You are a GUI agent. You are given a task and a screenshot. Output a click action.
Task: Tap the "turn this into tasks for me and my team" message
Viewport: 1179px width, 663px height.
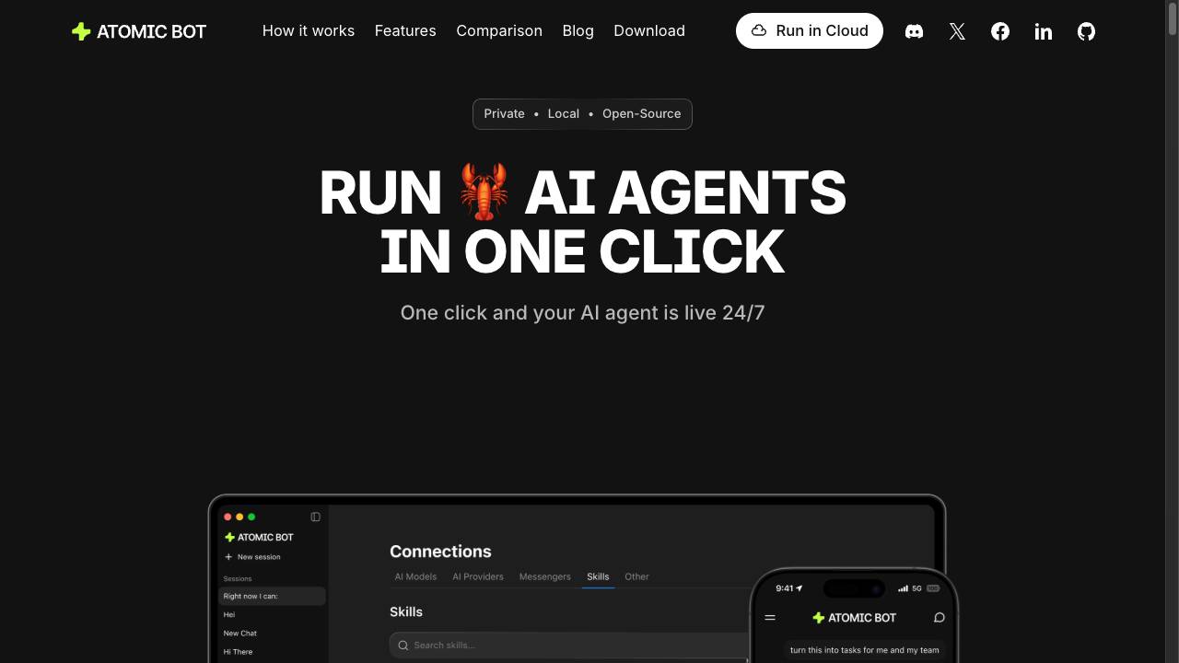point(865,650)
